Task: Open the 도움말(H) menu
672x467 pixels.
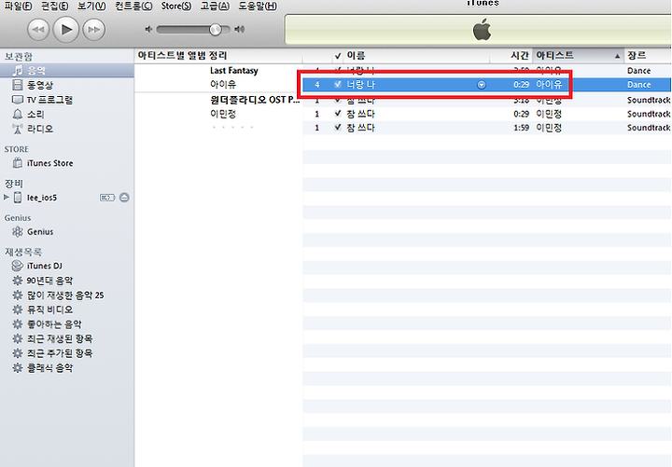Action: (258, 6)
